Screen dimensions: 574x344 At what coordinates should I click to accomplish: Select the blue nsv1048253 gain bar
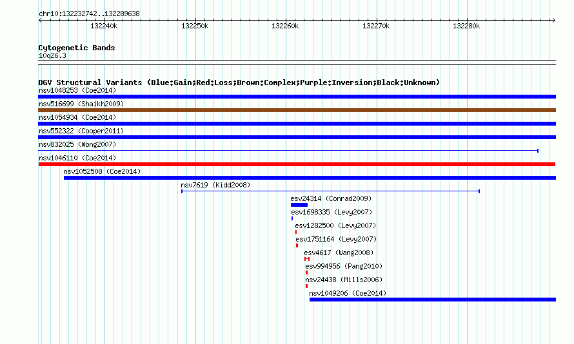tap(297, 97)
